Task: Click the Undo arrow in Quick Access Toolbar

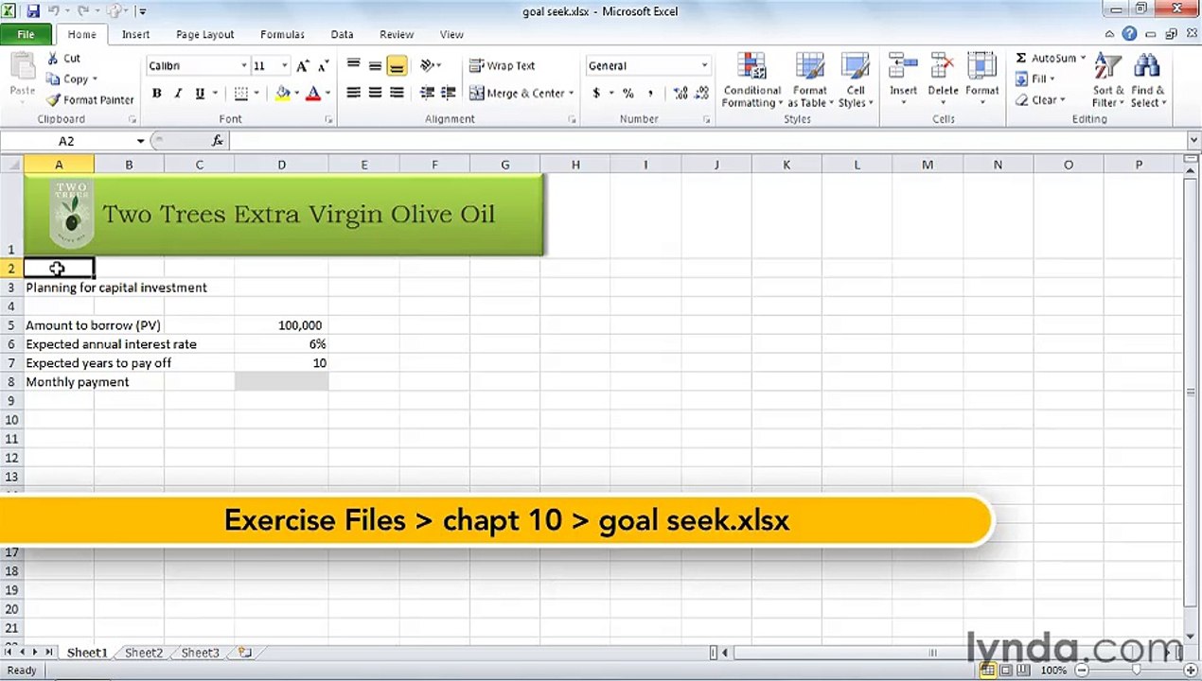Action: click(x=54, y=11)
